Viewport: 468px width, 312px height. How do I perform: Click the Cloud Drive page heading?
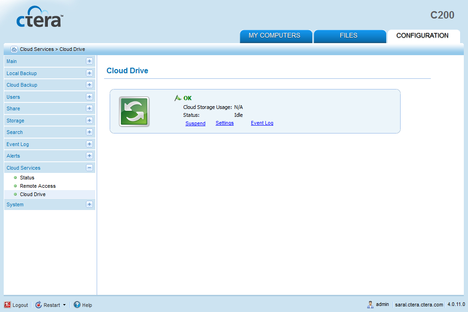[127, 70]
